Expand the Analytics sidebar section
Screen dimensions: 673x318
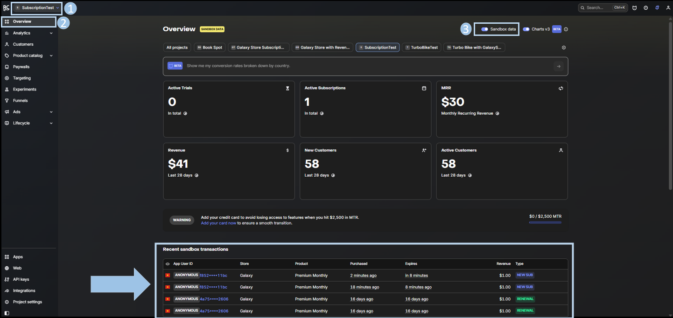coord(51,33)
